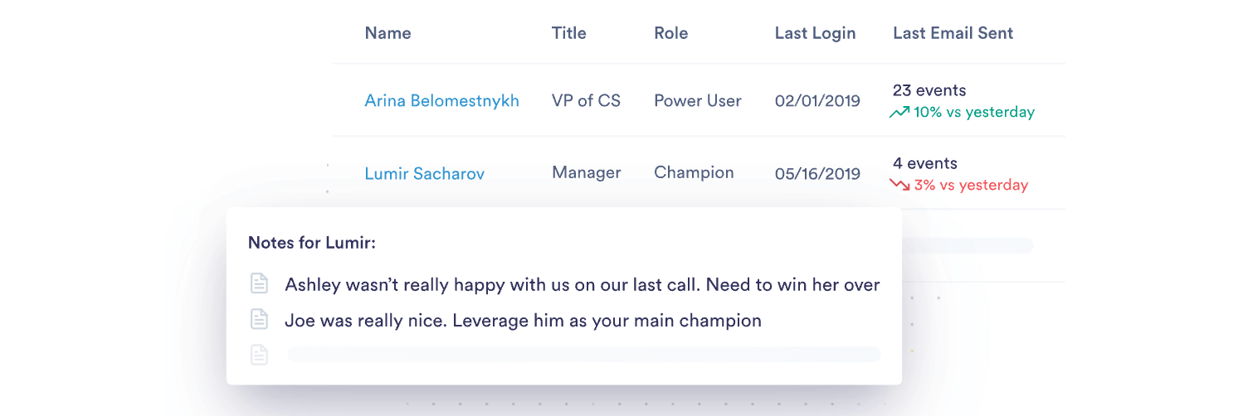
Task: Click the 3% vs yesterday indicator
Action: [x=971, y=185]
